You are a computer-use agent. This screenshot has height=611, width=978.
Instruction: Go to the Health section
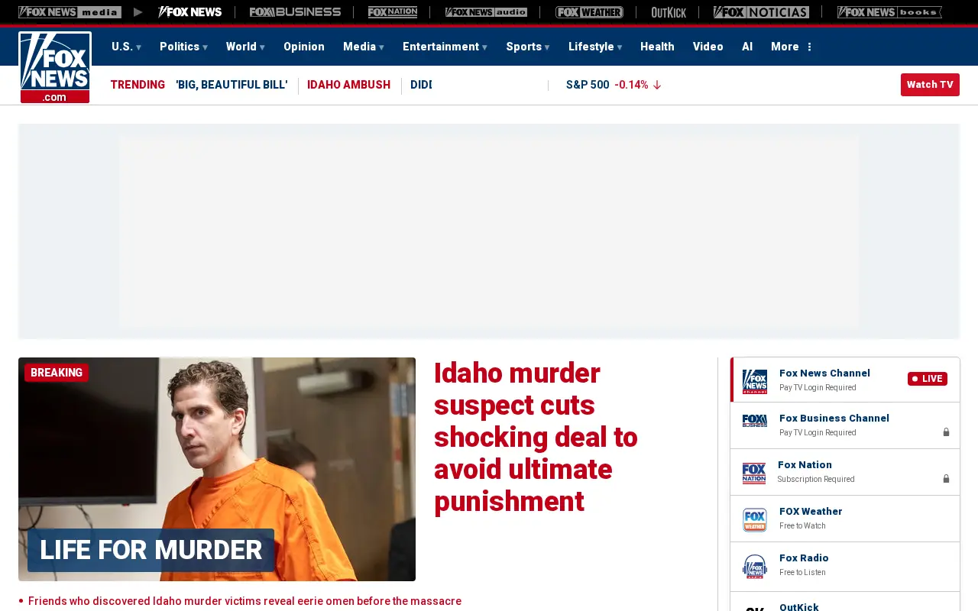click(657, 47)
